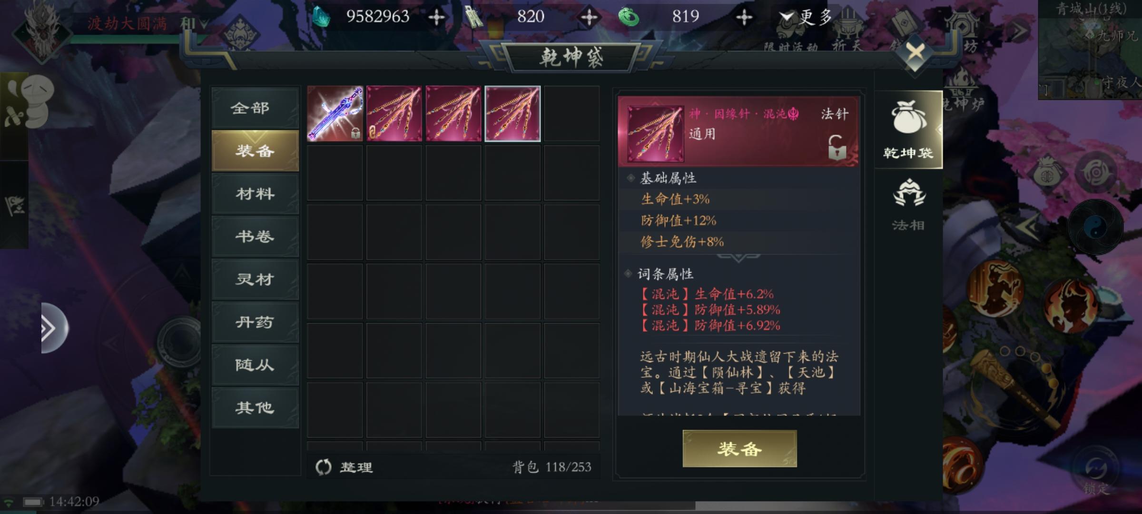Select the second 因缘针 needle item
Screen dimensions: 1142x514
(x=453, y=114)
